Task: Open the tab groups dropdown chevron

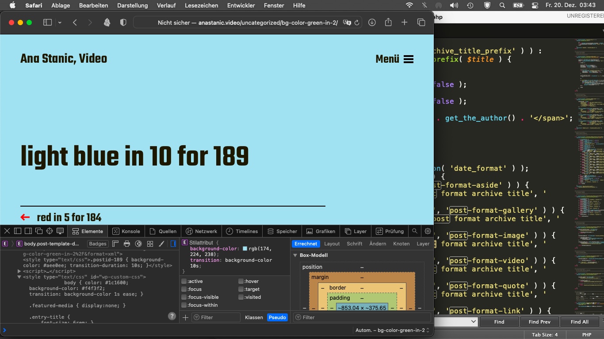Action: [x=60, y=23]
